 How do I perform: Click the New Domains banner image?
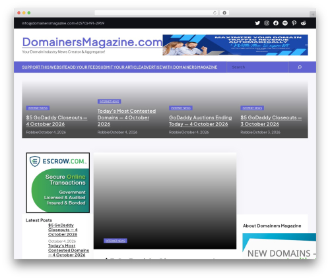click(279, 246)
